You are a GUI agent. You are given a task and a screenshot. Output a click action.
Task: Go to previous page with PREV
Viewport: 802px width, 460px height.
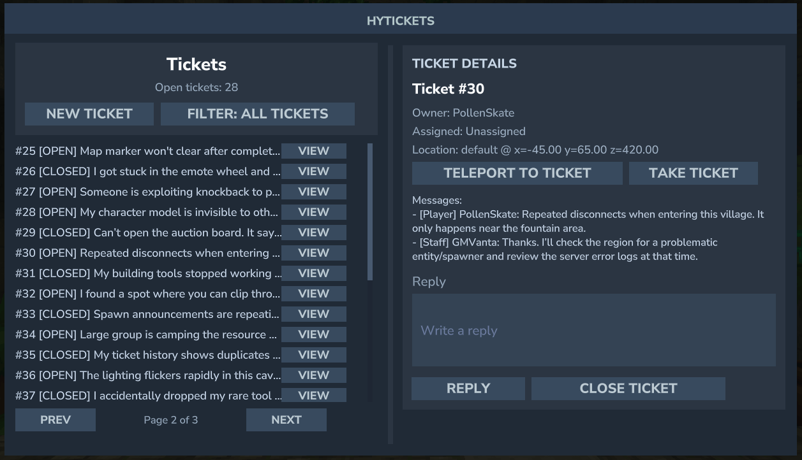[56, 420]
